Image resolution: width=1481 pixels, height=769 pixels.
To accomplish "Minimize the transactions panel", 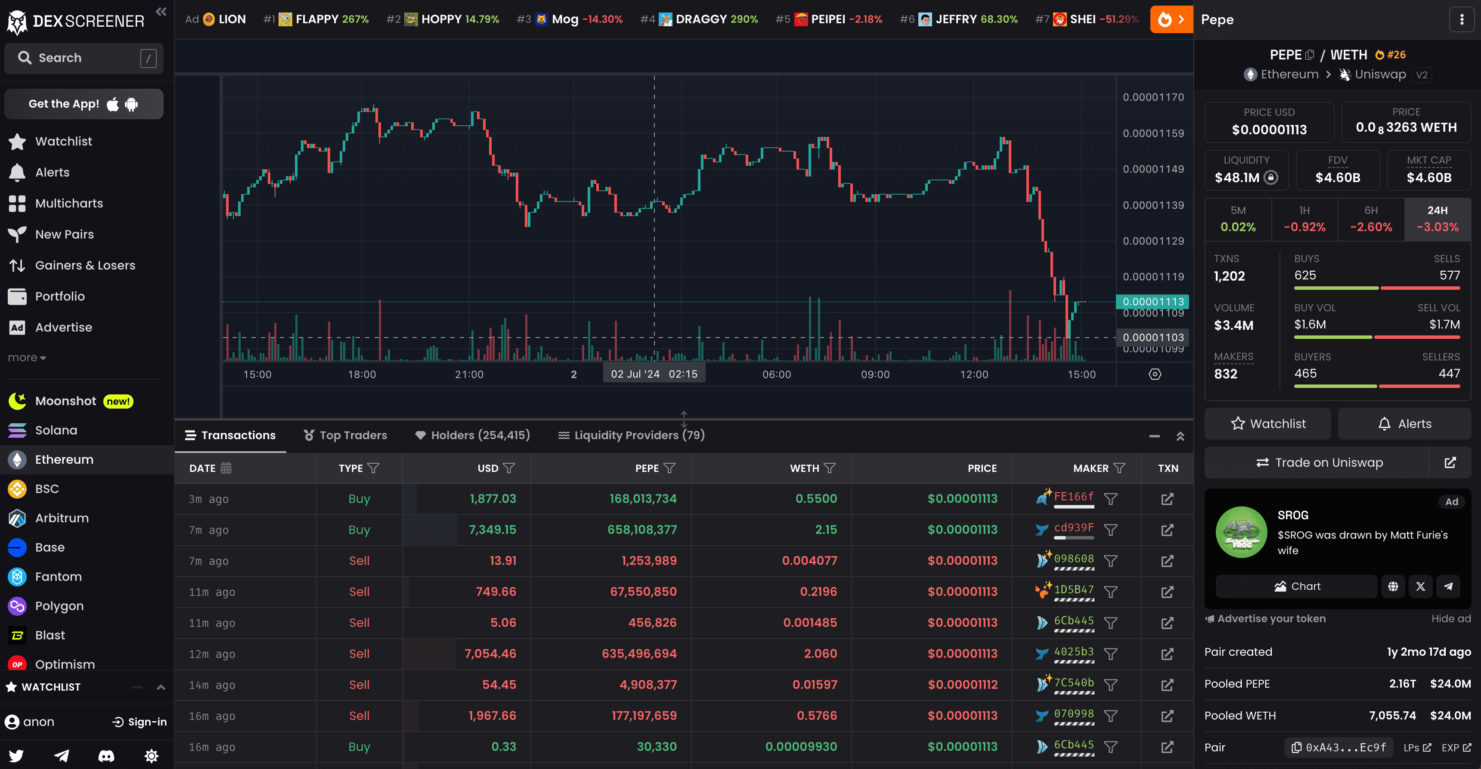I will pyautogui.click(x=1154, y=437).
